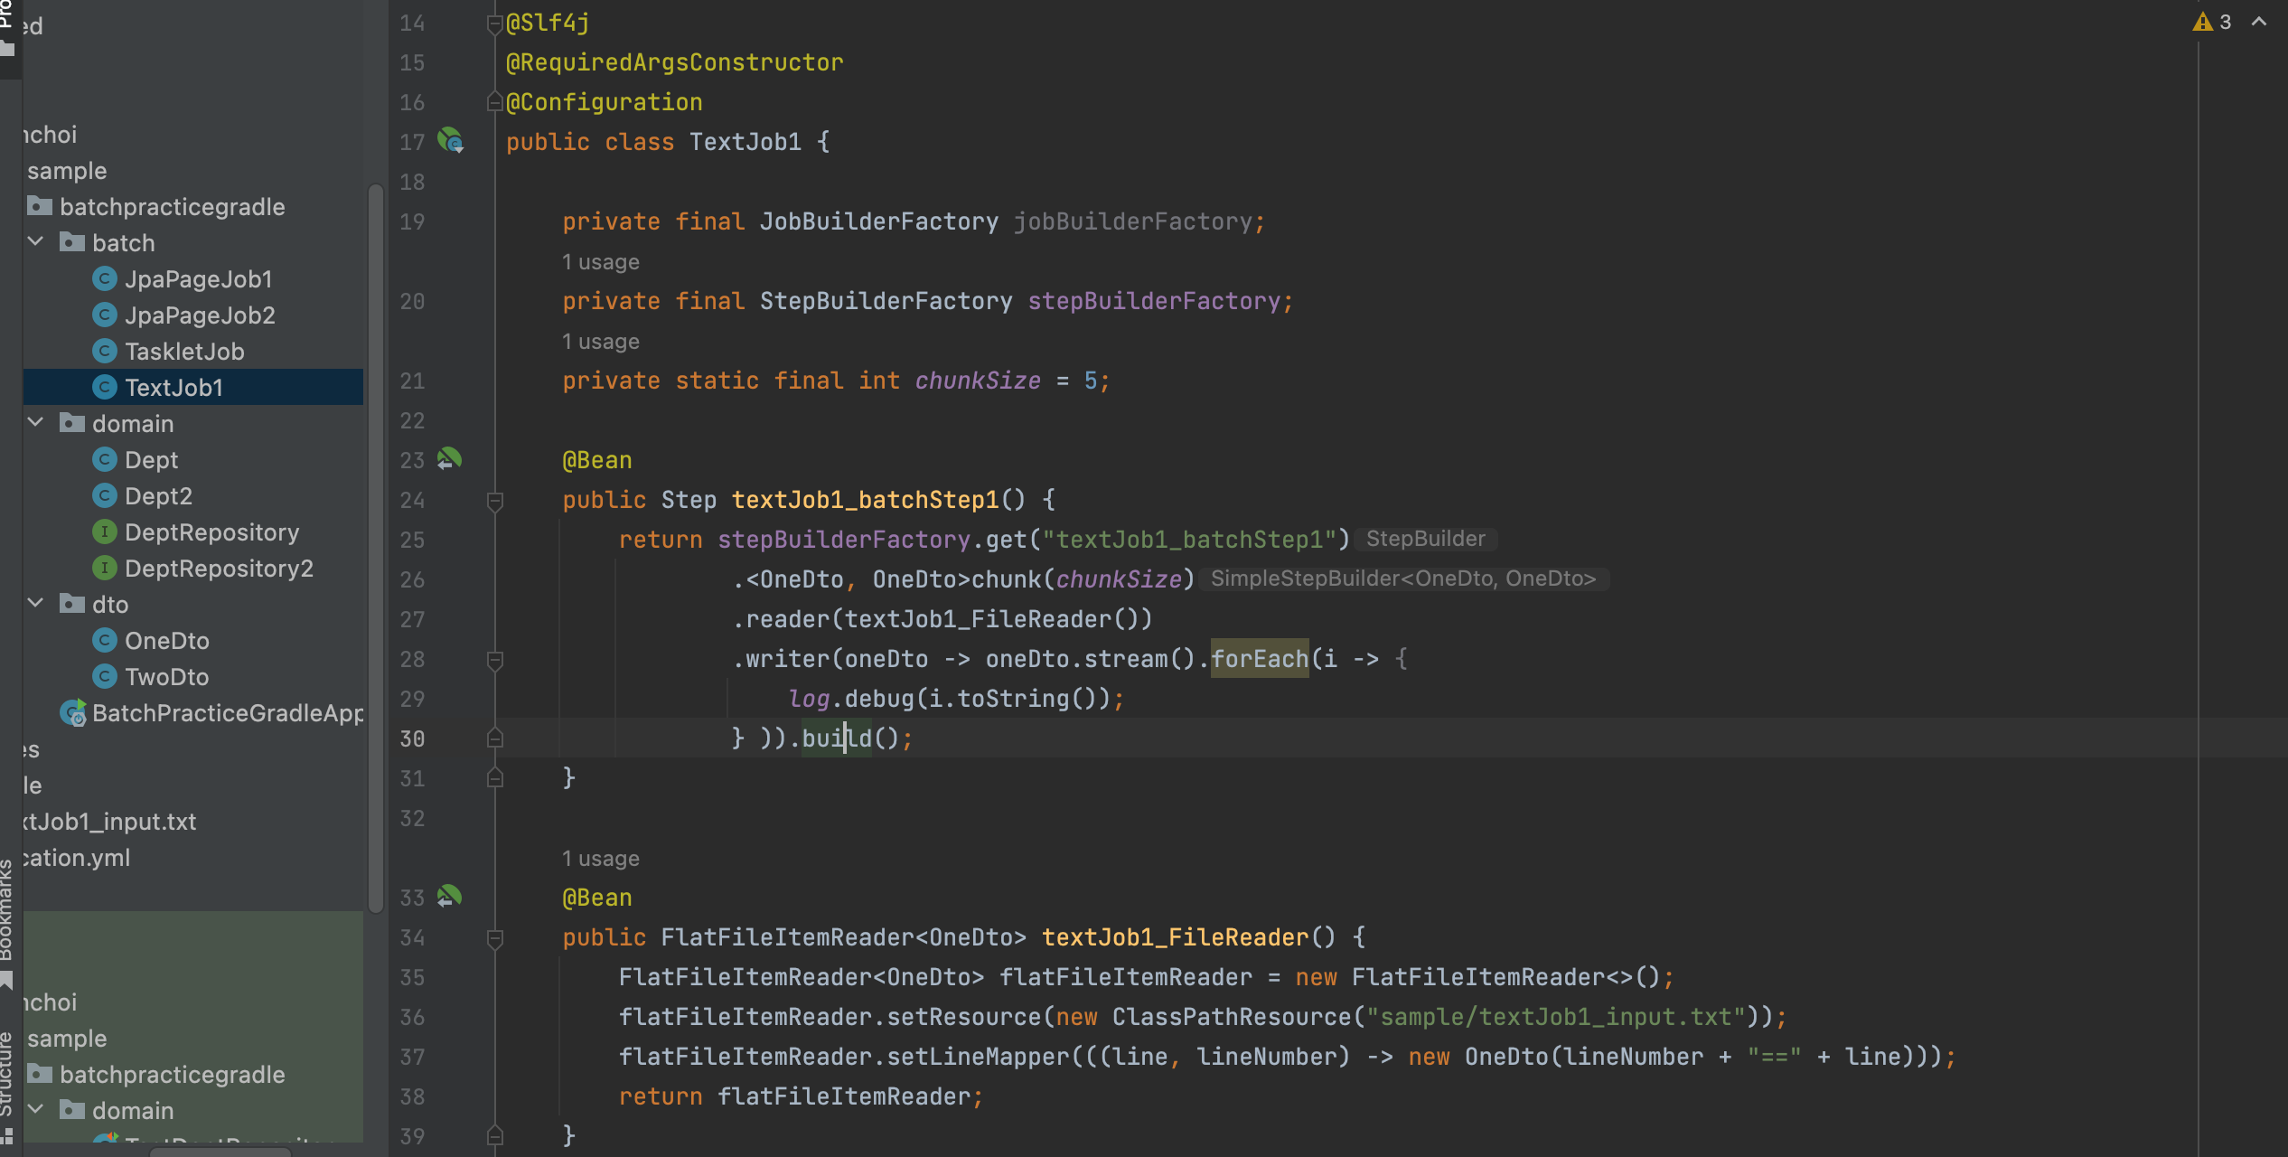Screen dimensions: 2288x1157
Task: Click the BatchPracticeGradleApp run class icon
Action: (x=74, y=713)
